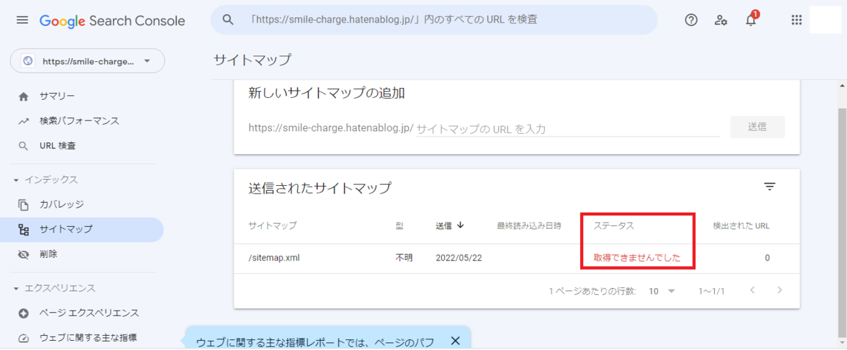This screenshot has width=847, height=350.
Task: Click the discovered URL count 0
Action: [767, 258]
